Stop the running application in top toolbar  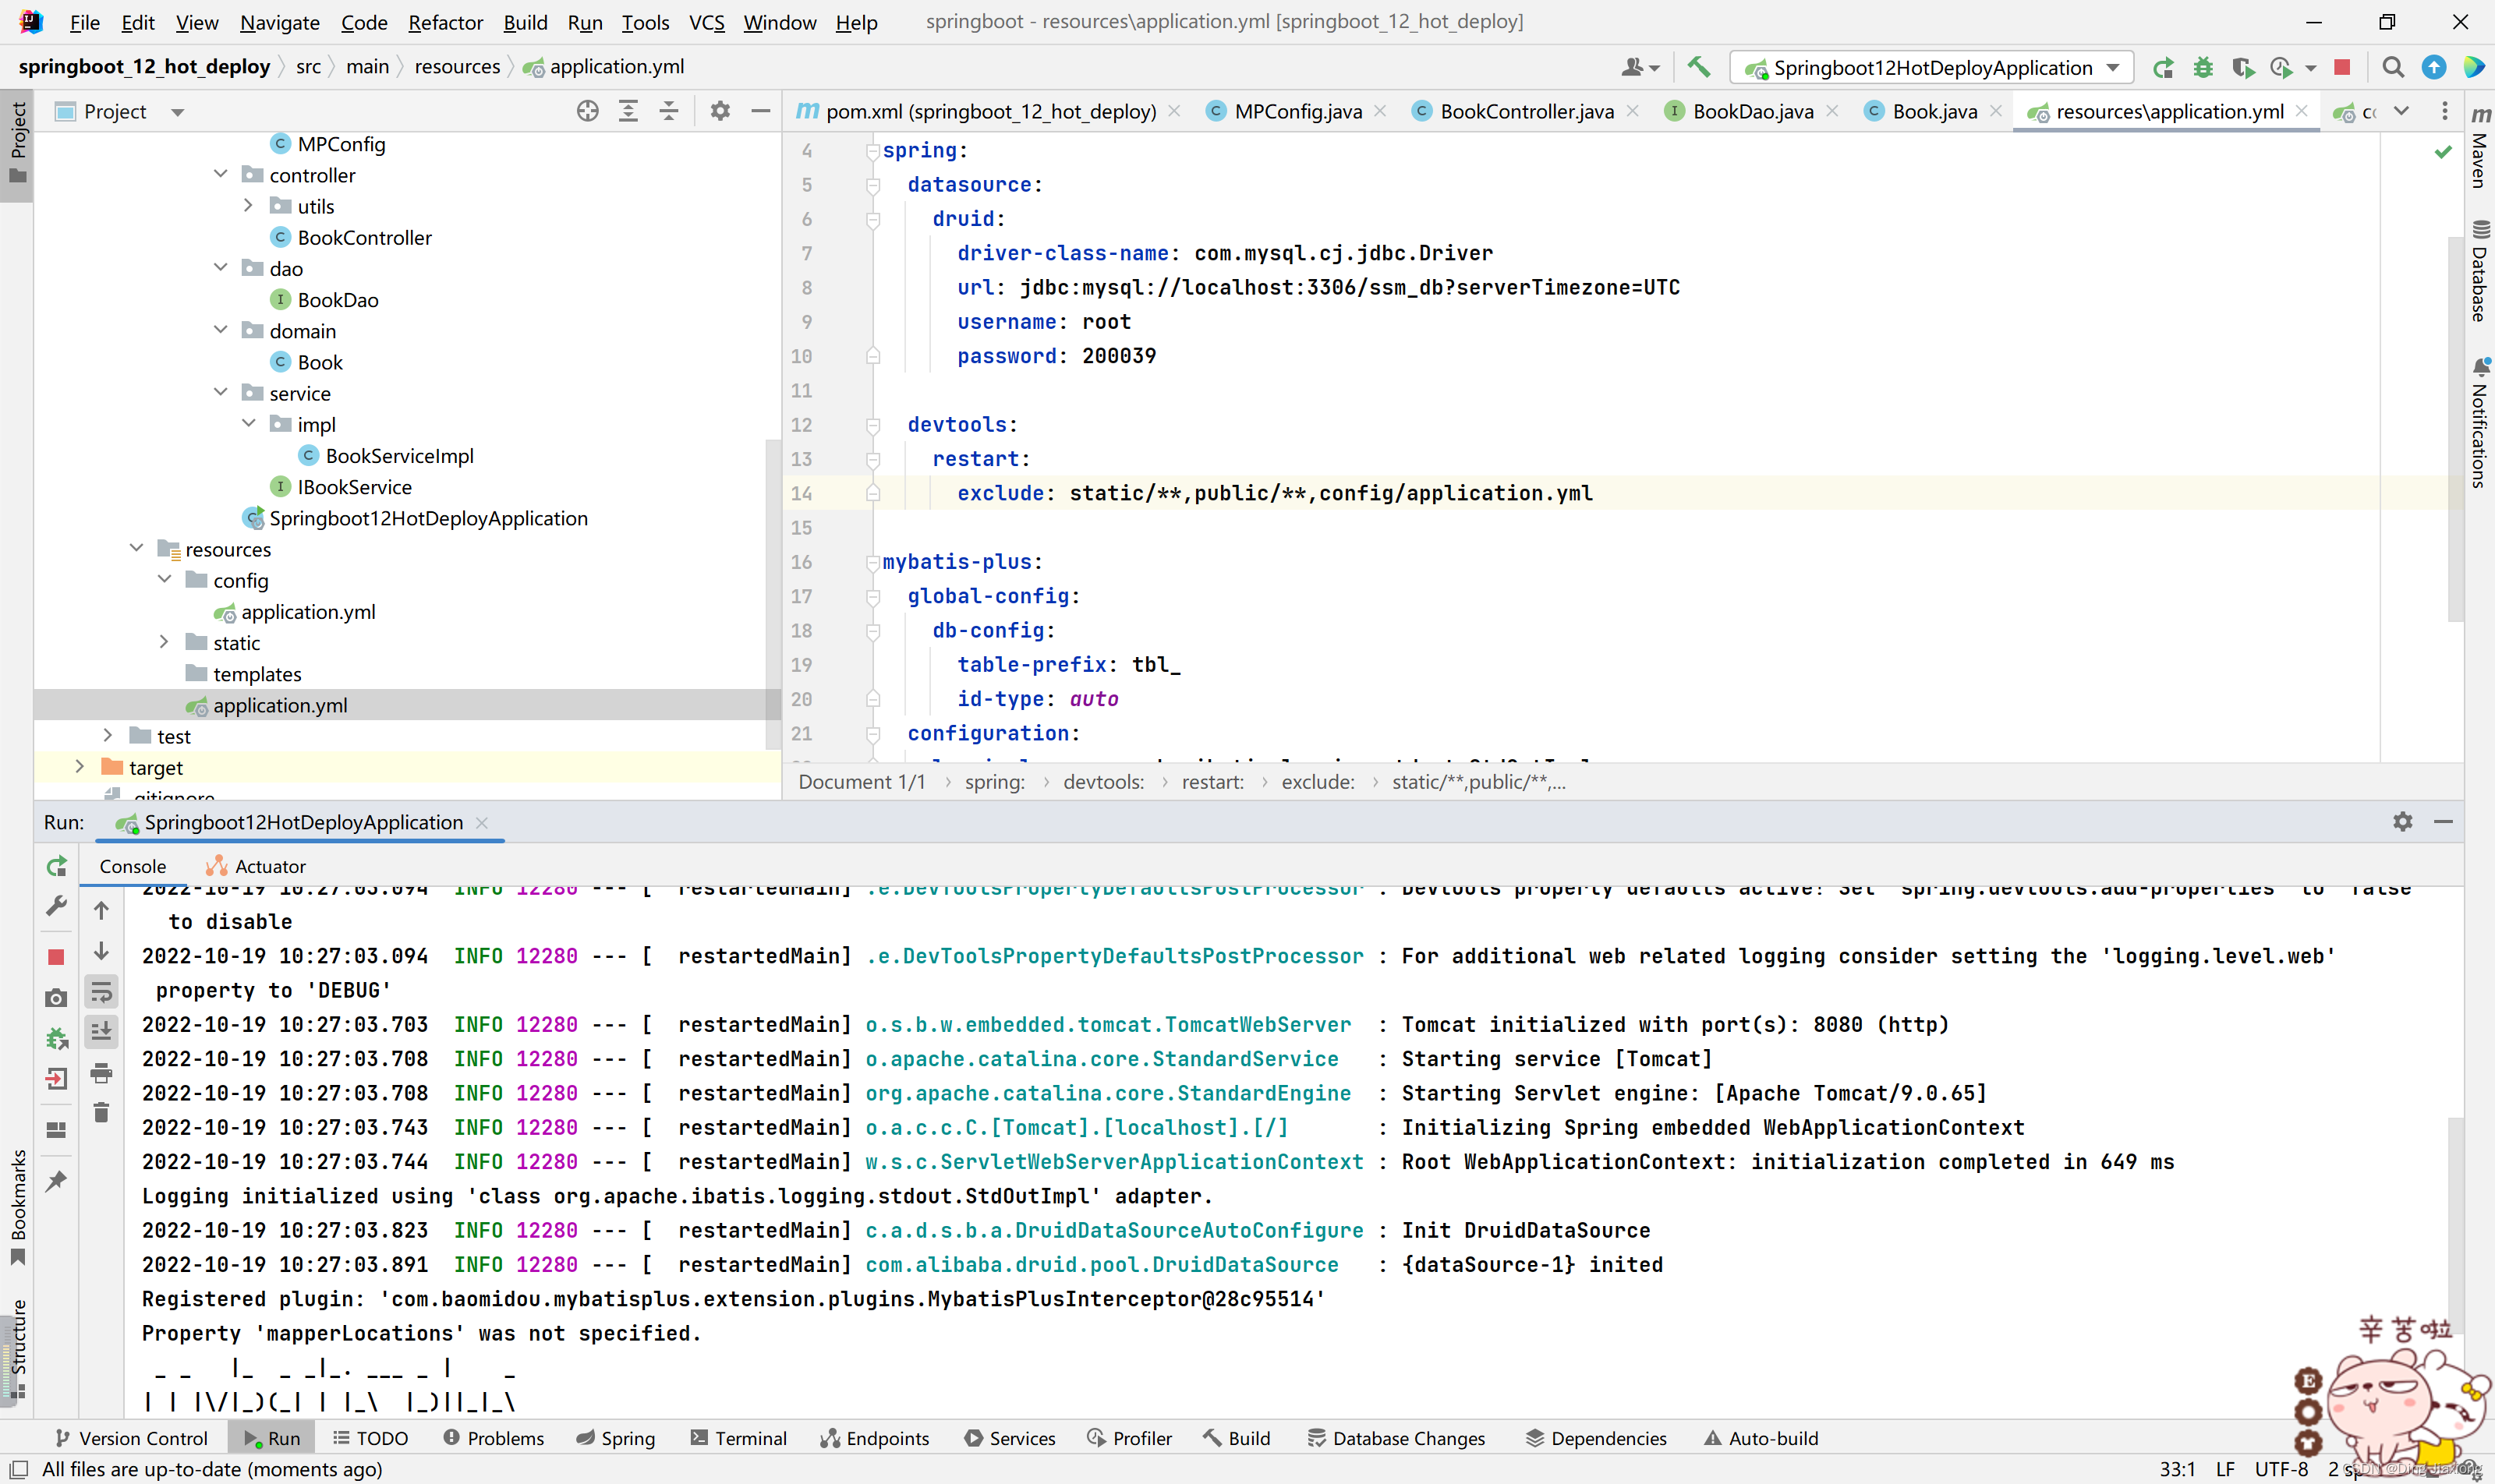[x=2342, y=67]
